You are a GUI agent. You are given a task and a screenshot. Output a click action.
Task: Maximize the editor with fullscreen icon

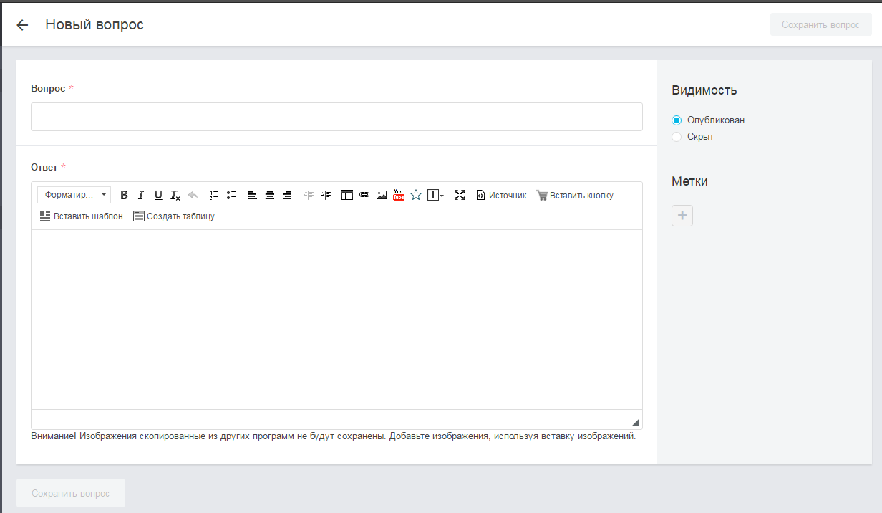click(460, 195)
